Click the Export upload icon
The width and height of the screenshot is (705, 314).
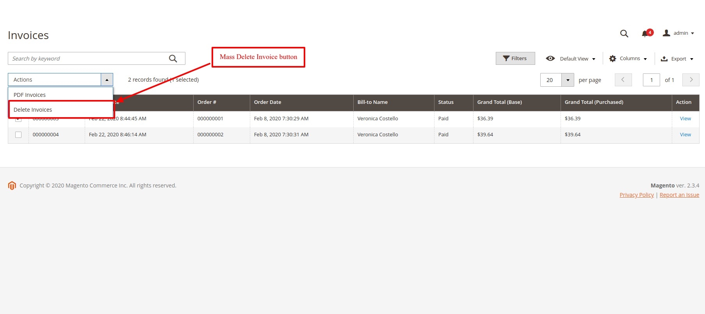(x=664, y=59)
